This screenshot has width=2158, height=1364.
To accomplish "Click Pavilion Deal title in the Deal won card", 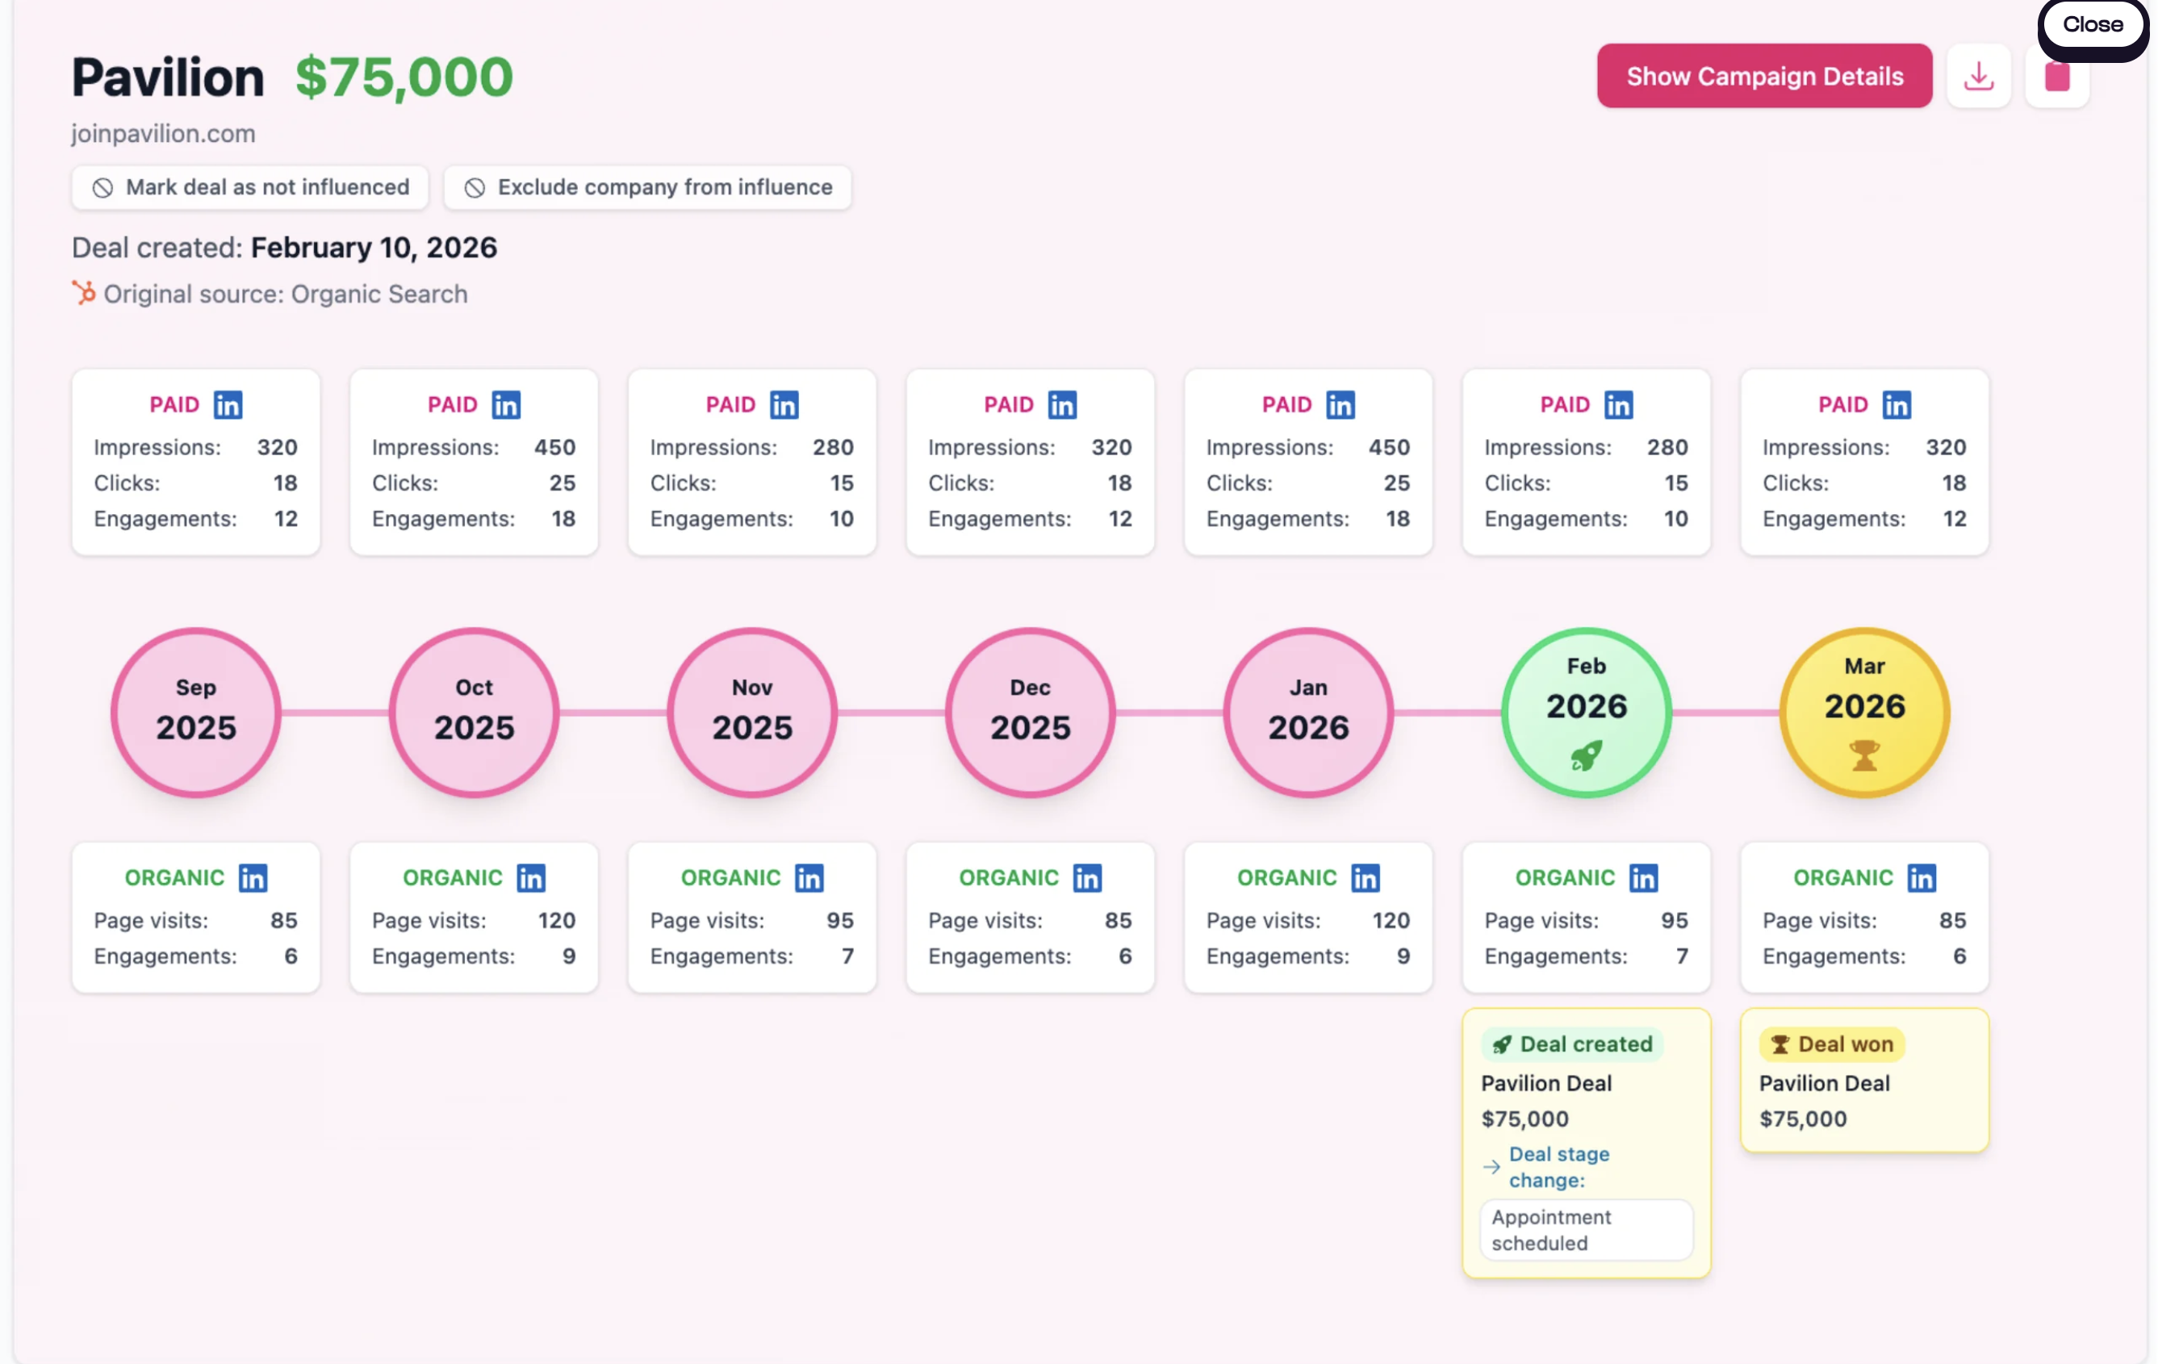I will pos(1825,1083).
